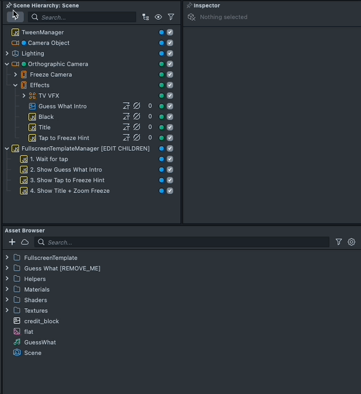This screenshot has width=361, height=394.
Task: Click the pin icon on Inspector panel
Action: coord(189,6)
